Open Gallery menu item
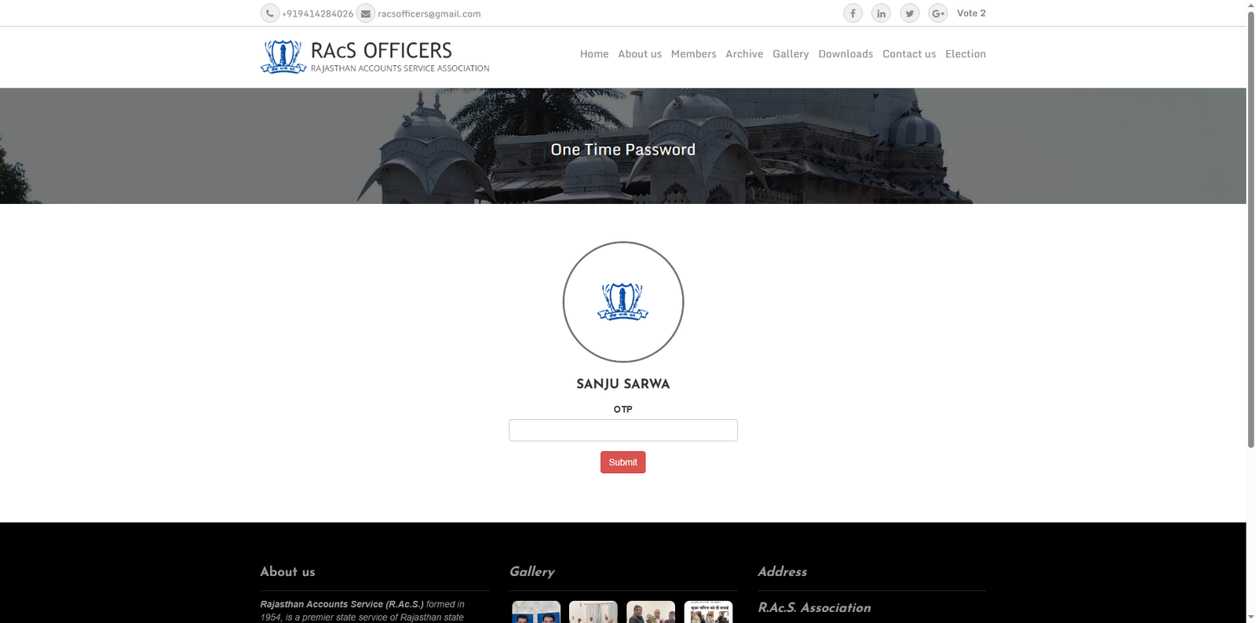This screenshot has width=1256, height=623. pyautogui.click(x=790, y=54)
